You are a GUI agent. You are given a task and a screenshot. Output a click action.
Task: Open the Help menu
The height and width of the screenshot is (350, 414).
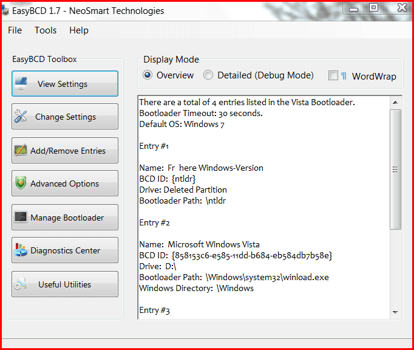pyautogui.click(x=79, y=30)
